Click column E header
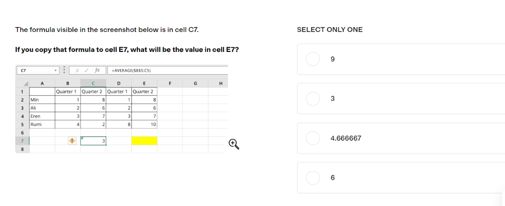This screenshot has height=206, width=505. click(144, 83)
